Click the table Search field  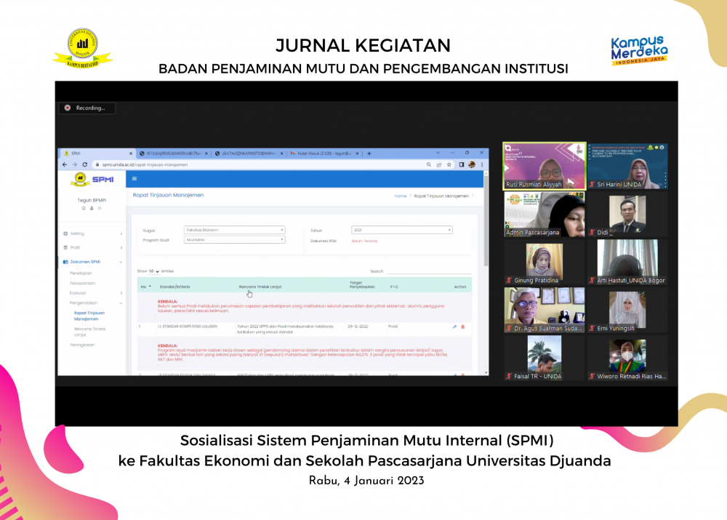(429, 271)
